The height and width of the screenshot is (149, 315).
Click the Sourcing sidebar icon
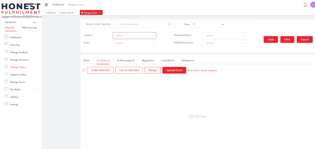point(6,45)
